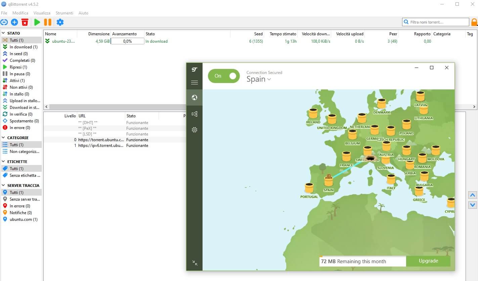Viewport: 478px width, 281px height.
Task: Collapse CATEGORIE section
Action: click(x=4, y=138)
